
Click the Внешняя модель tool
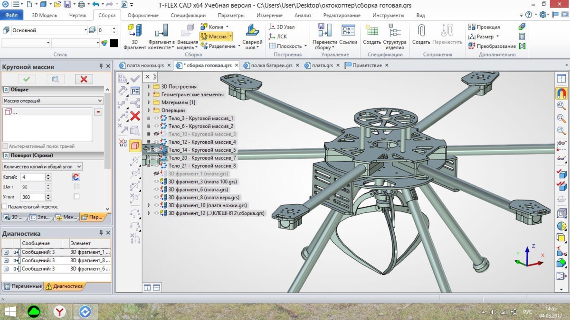188,37
